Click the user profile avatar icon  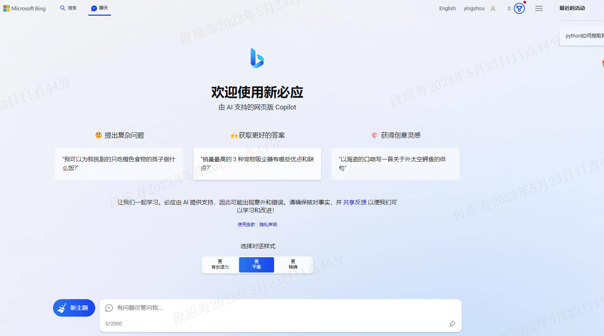493,9
